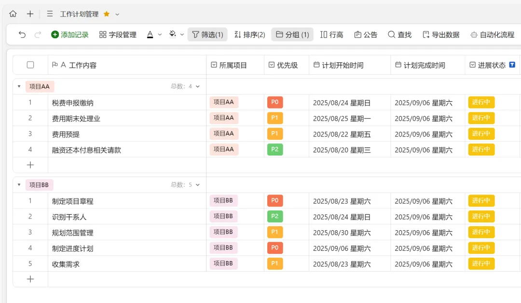521x303 pixels.
Task: Open the 项目AA 总数 dropdown
Action: (196, 86)
